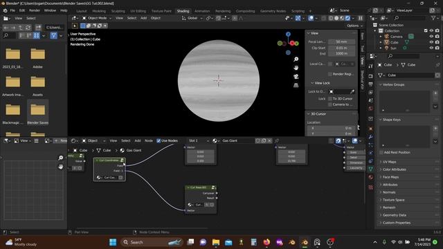Open the Slot 1 material slot dropdown
The height and width of the screenshot is (249, 443).
click(199, 140)
